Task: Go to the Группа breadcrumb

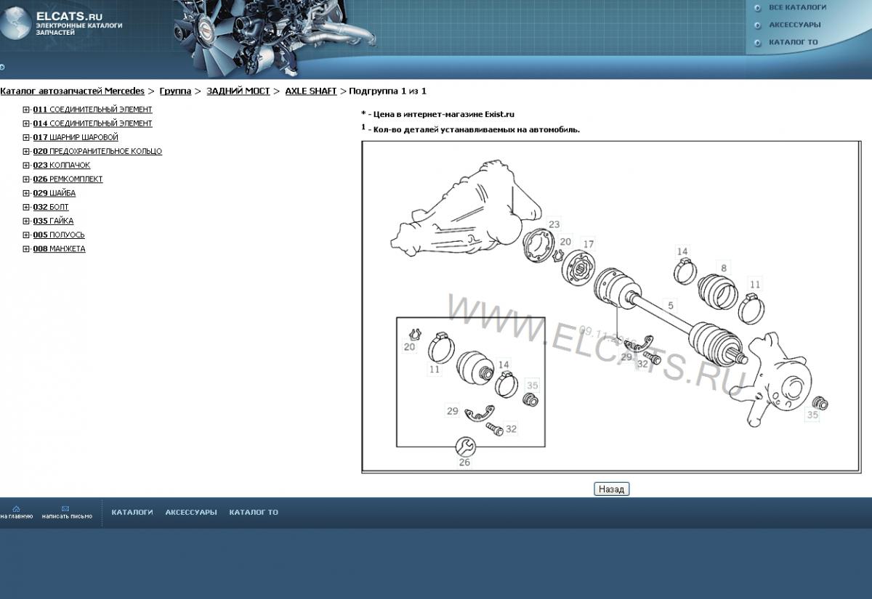Action: [175, 91]
